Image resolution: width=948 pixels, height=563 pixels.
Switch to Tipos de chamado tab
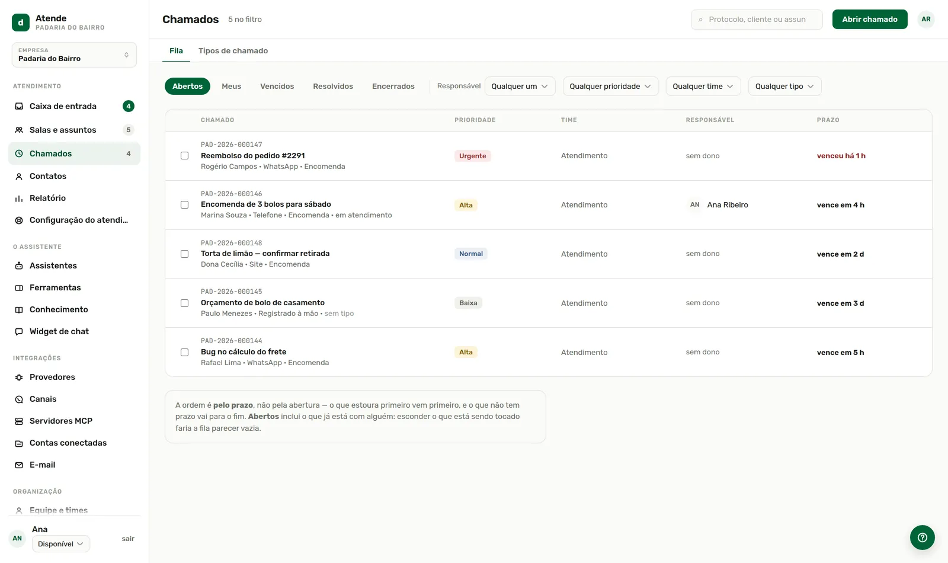(x=233, y=51)
